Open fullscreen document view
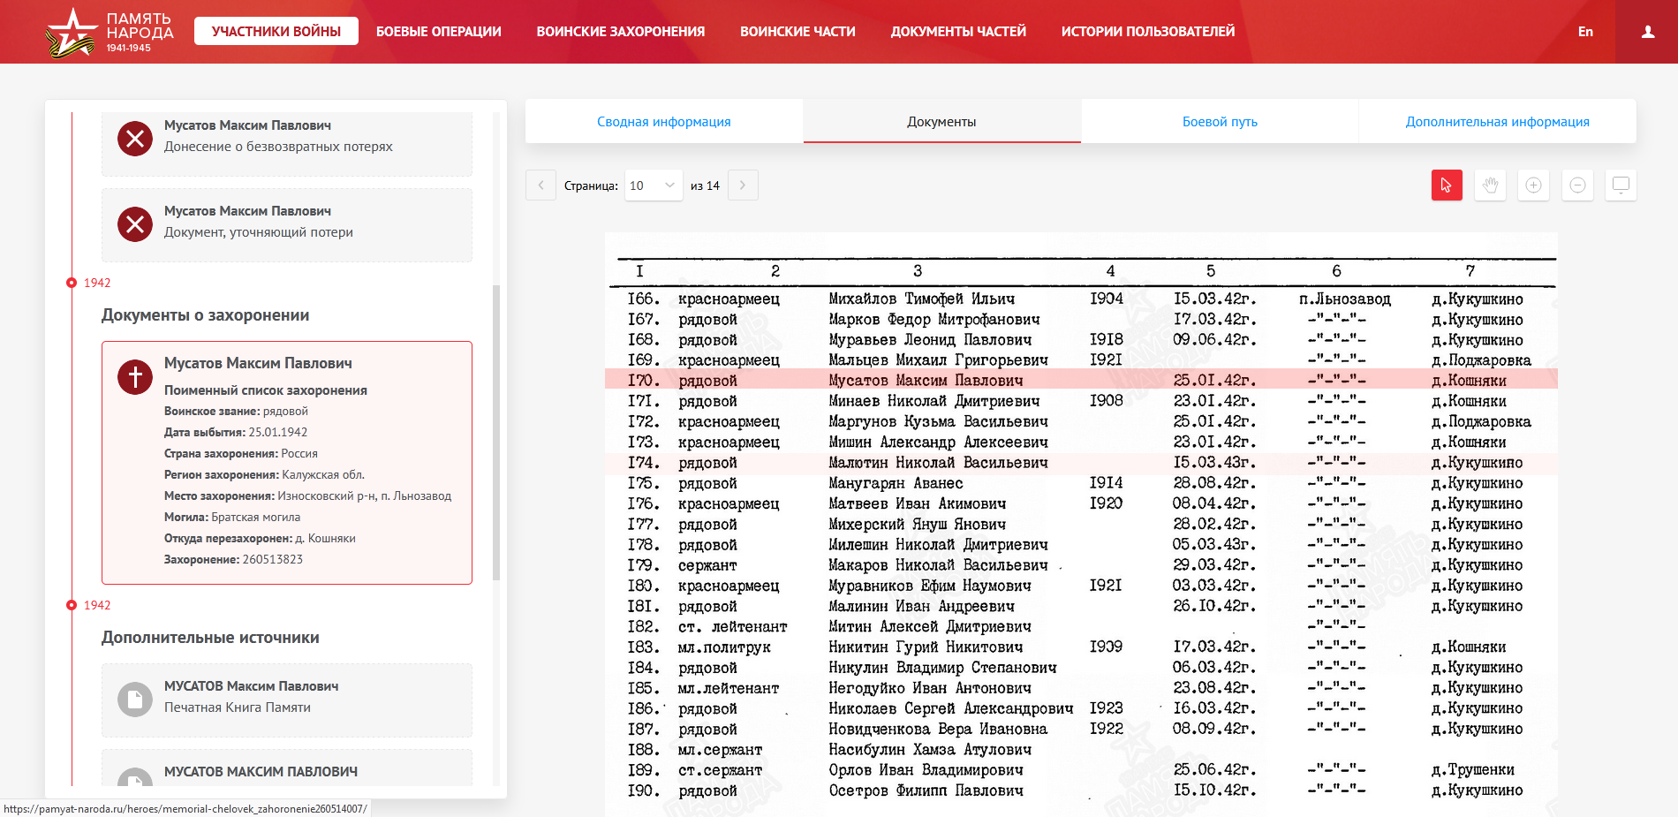Image resolution: width=1678 pixels, height=817 pixels. [1621, 185]
